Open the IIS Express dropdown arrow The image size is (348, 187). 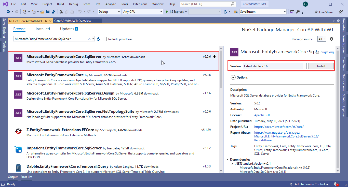pyautogui.click(x=186, y=12)
